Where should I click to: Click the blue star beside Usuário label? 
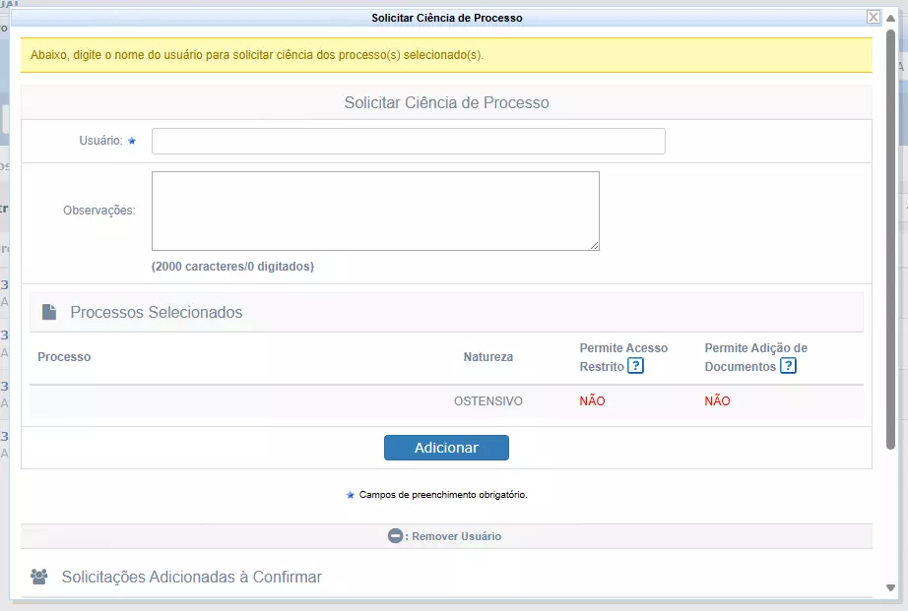(x=132, y=142)
